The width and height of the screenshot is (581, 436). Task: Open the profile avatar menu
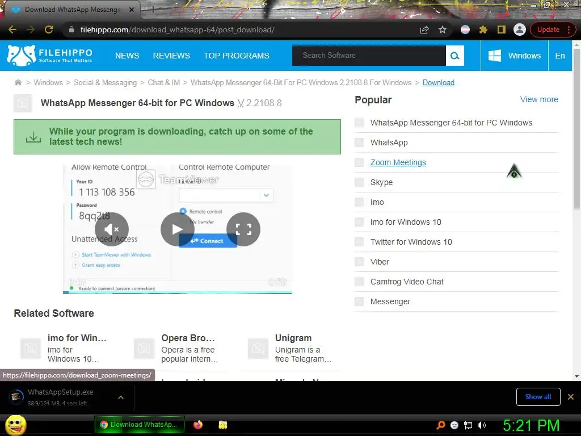(520, 30)
